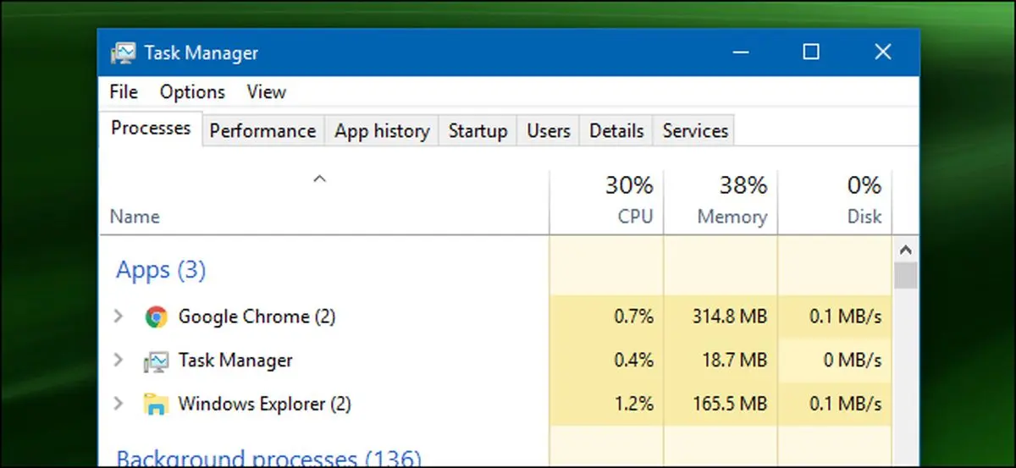The height and width of the screenshot is (468, 1016).
Task: Switch to the Performance tab
Action: [262, 131]
